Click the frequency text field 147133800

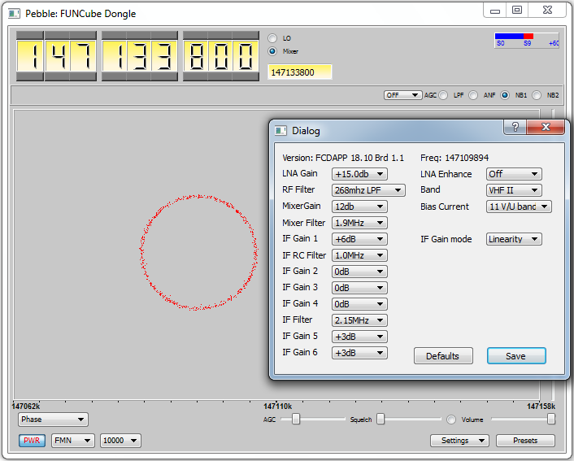[300, 72]
